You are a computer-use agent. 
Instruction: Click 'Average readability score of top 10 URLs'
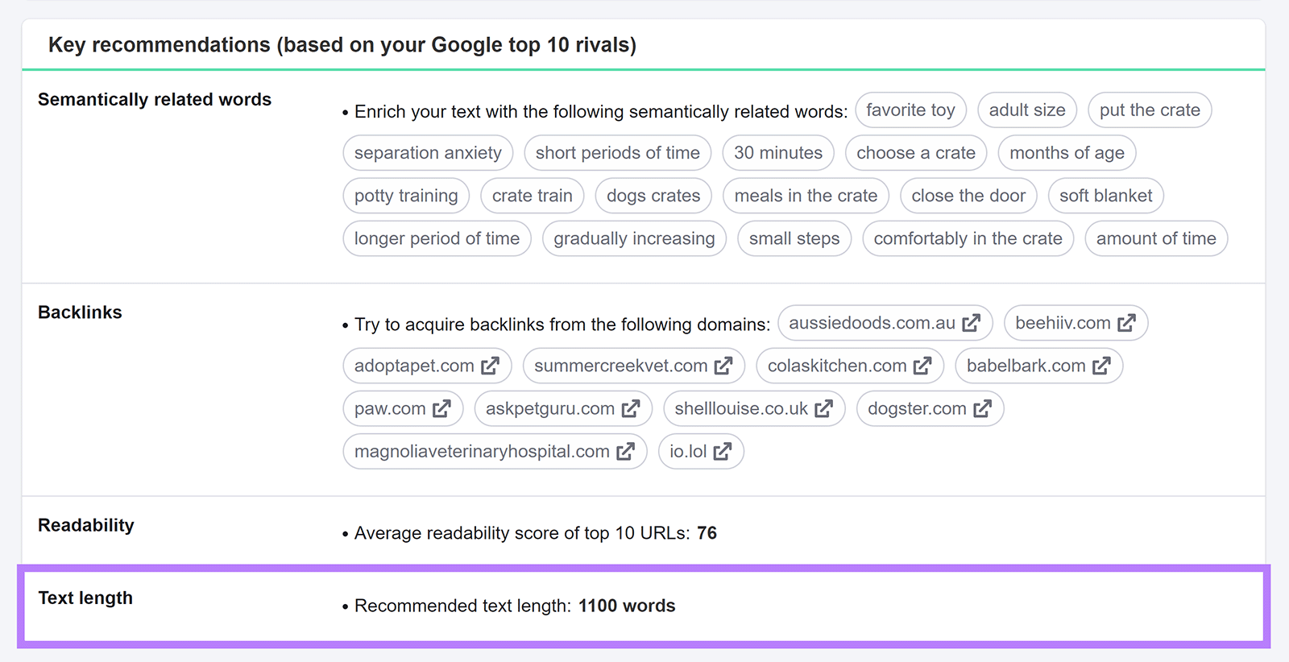point(522,533)
